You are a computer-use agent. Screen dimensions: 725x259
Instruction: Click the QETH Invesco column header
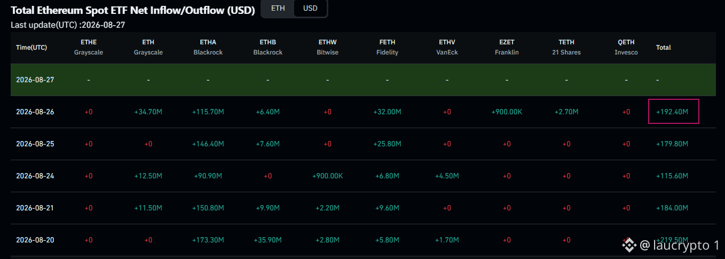point(626,47)
